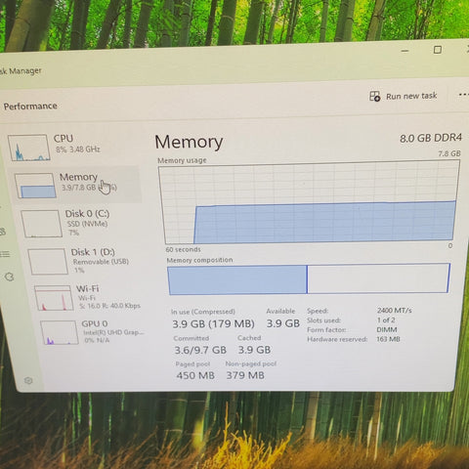Select the GPU 0 Intel UHD entry
Viewport: 469px width, 469px height.
(93, 332)
